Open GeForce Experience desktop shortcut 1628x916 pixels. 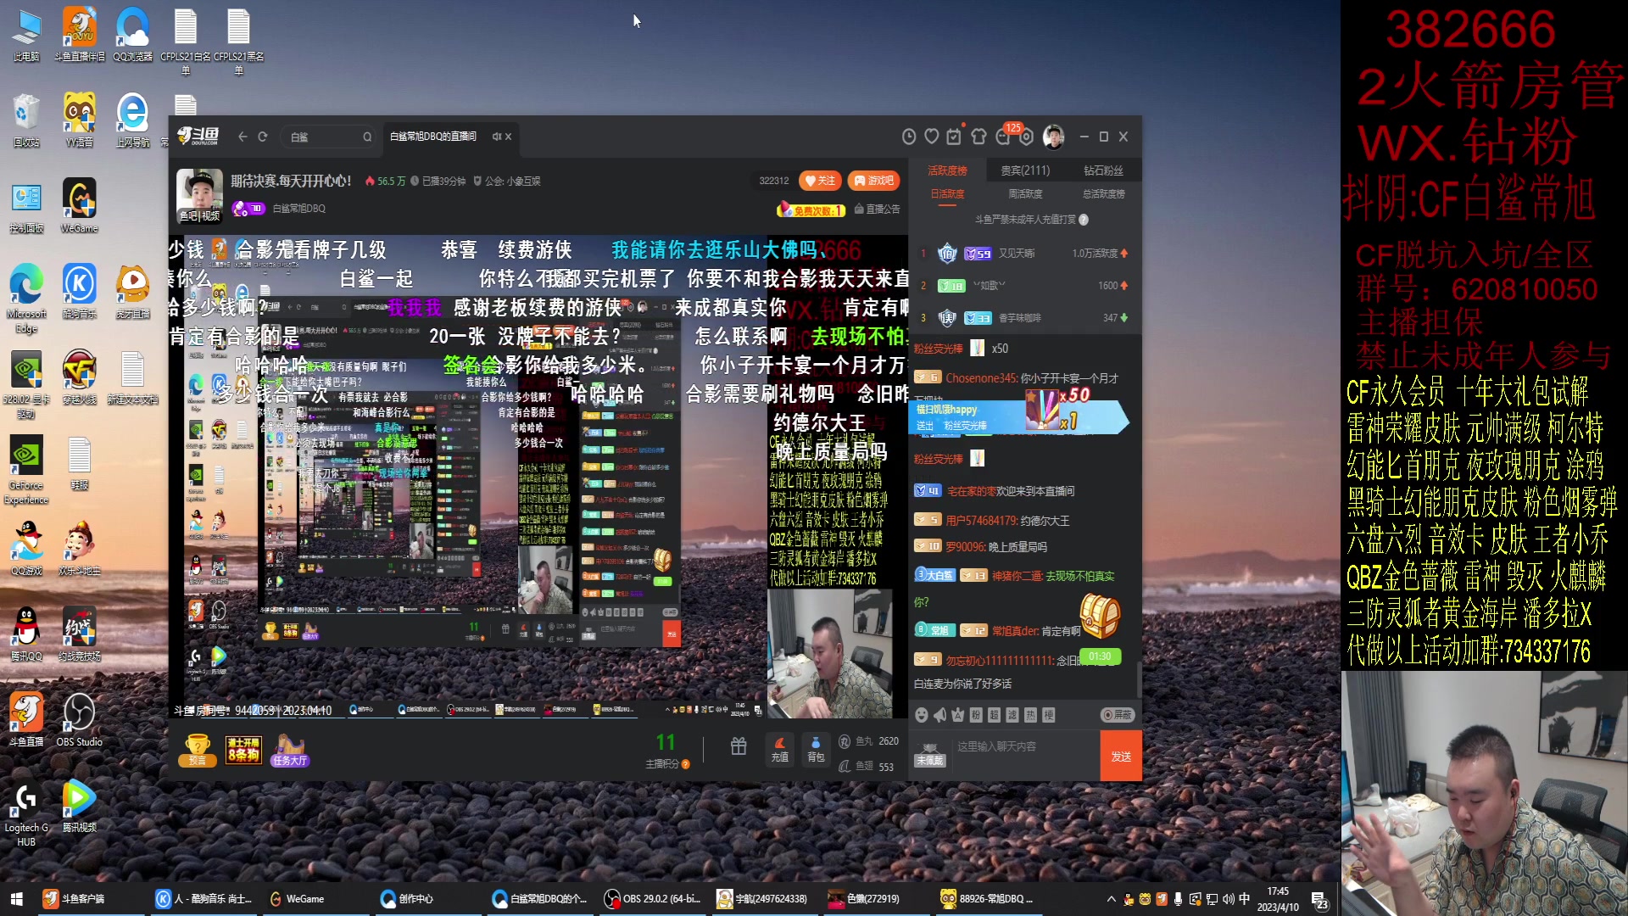pyautogui.click(x=26, y=470)
